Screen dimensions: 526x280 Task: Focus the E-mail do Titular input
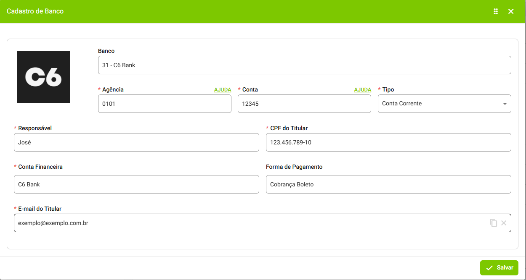tap(248, 223)
